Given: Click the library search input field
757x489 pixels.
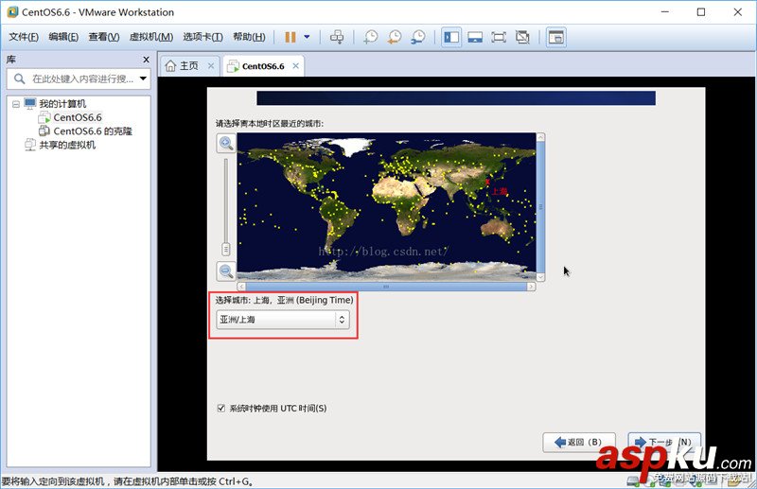Looking at the screenshot, I should click(79, 79).
